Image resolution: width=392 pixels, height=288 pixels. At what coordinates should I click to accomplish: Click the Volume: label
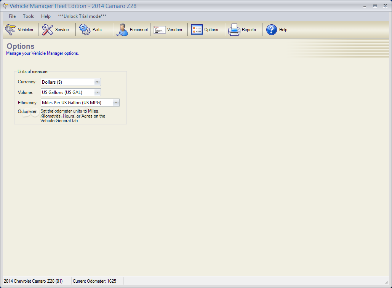25,92
